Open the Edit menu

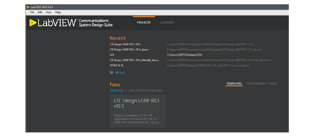pyautogui.click(x=40, y=12)
